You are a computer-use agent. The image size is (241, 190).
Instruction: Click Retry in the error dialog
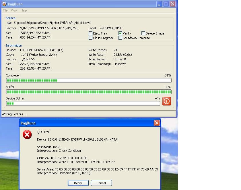tap(78, 183)
